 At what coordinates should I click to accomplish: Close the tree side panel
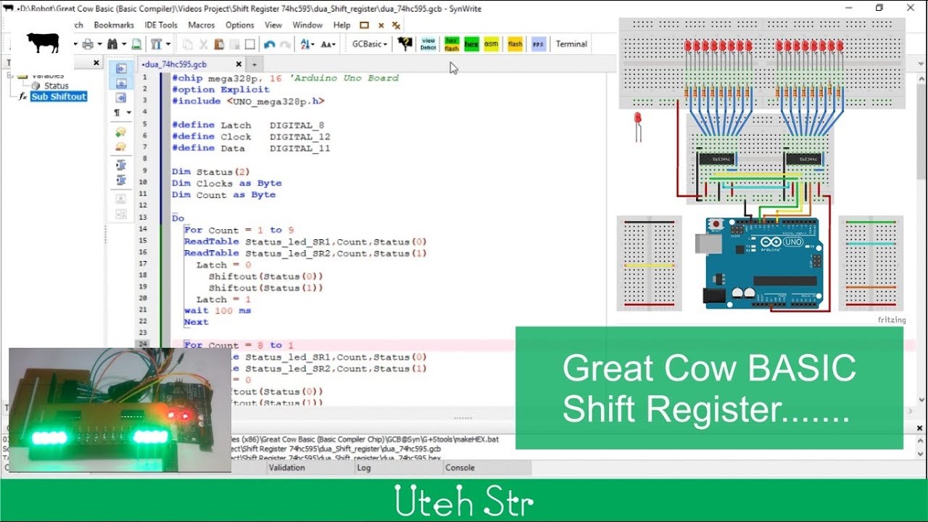point(96,63)
